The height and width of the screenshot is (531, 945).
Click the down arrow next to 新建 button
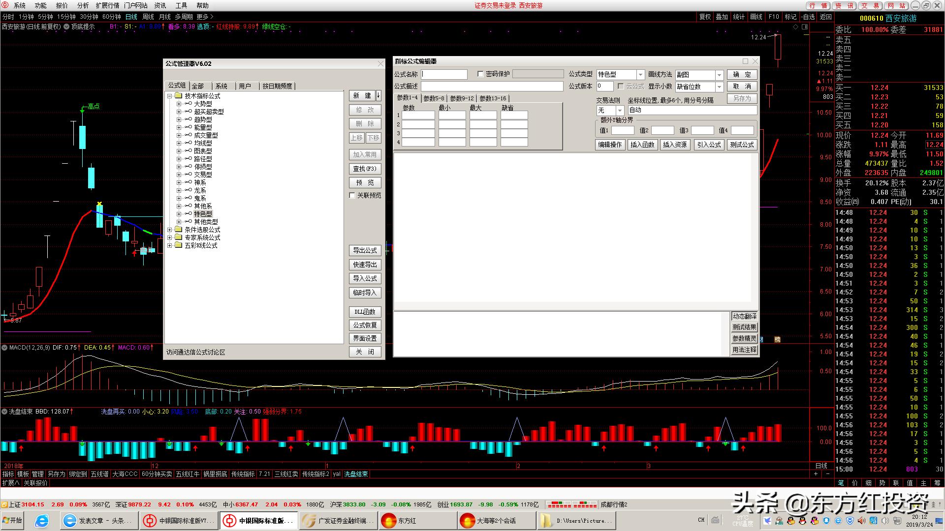[378, 95]
